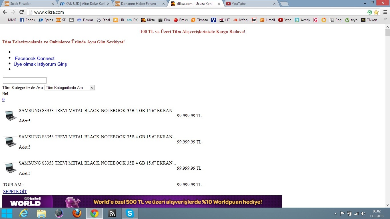Click the Yapı Kredi World banner
Image resolution: width=390 pixels, height=219 pixels.
[142, 201]
